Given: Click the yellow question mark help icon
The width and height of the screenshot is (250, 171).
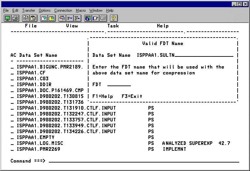Looking at the screenshot, I should [x=114, y=18].
